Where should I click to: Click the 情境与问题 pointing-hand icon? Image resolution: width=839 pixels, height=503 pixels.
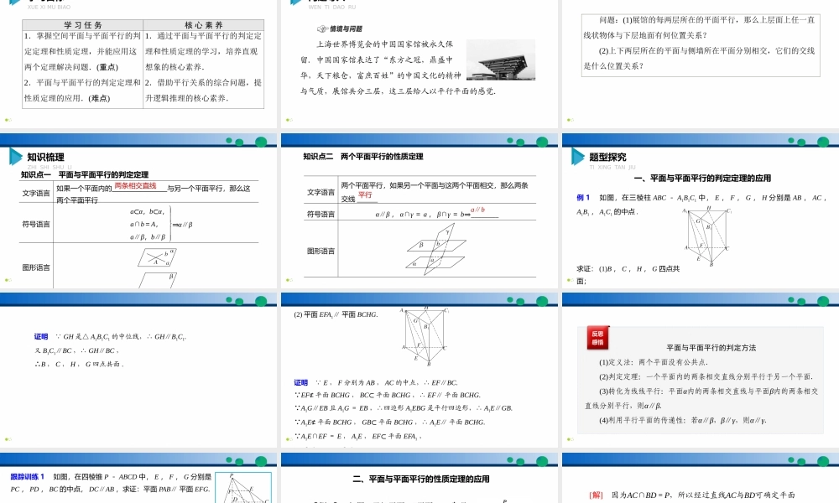point(322,29)
